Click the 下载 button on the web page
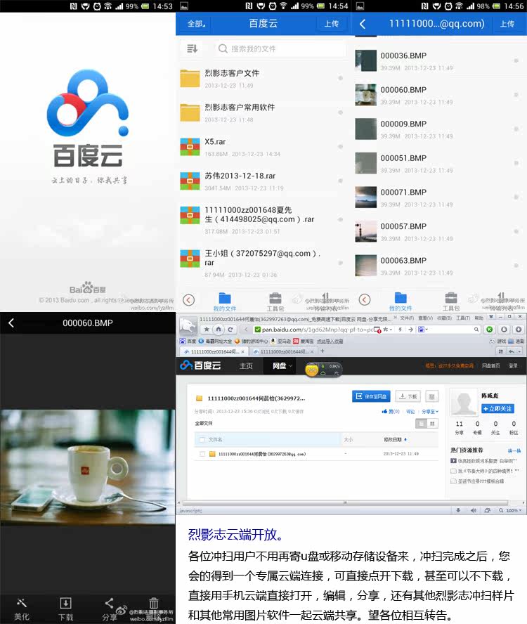The width and height of the screenshot is (527, 624). click(x=408, y=396)
